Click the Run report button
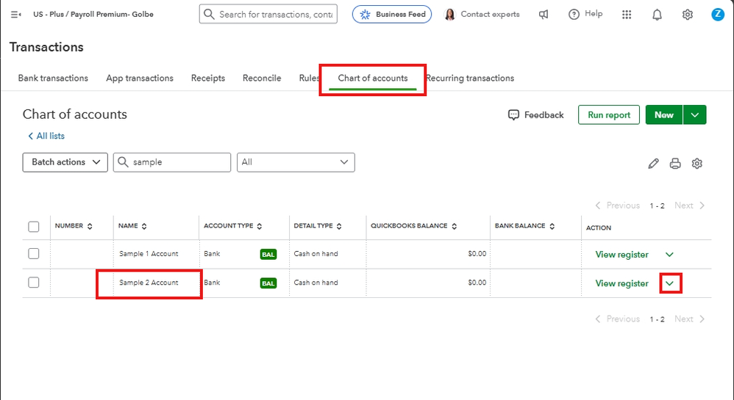This screenshot has height=400, width=734. coord(608,115)
